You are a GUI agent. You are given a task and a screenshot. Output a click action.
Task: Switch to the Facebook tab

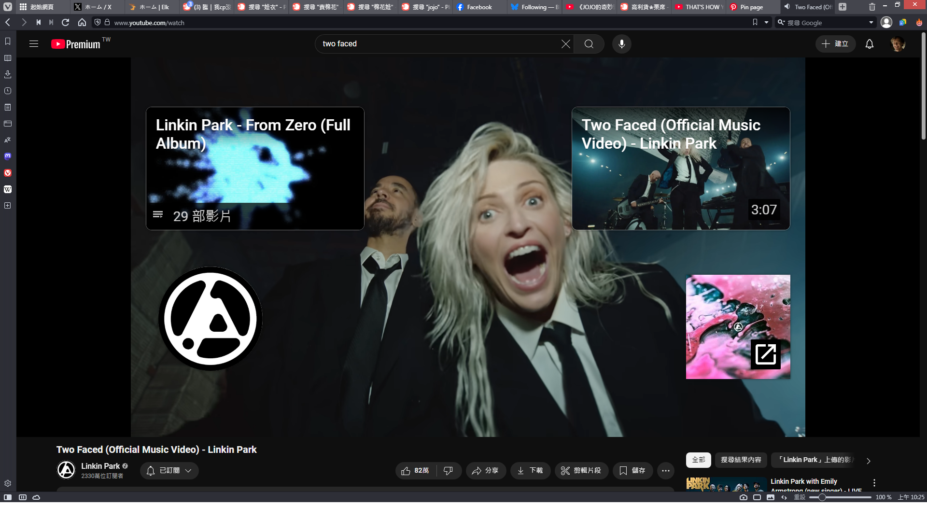(479, 7)
